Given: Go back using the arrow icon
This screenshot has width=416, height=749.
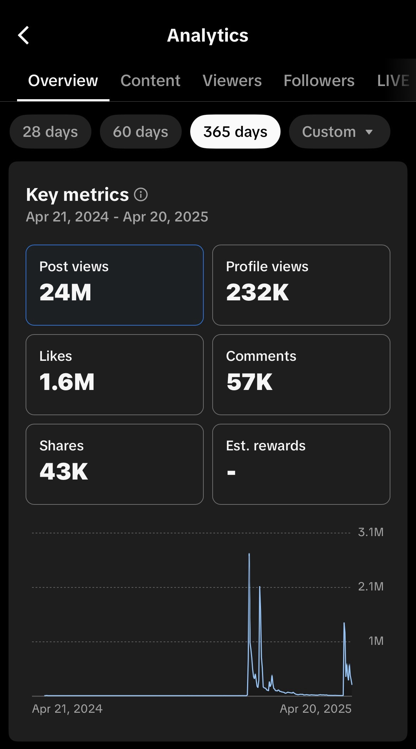Looking at the screenshot, I should coord(23,36).
